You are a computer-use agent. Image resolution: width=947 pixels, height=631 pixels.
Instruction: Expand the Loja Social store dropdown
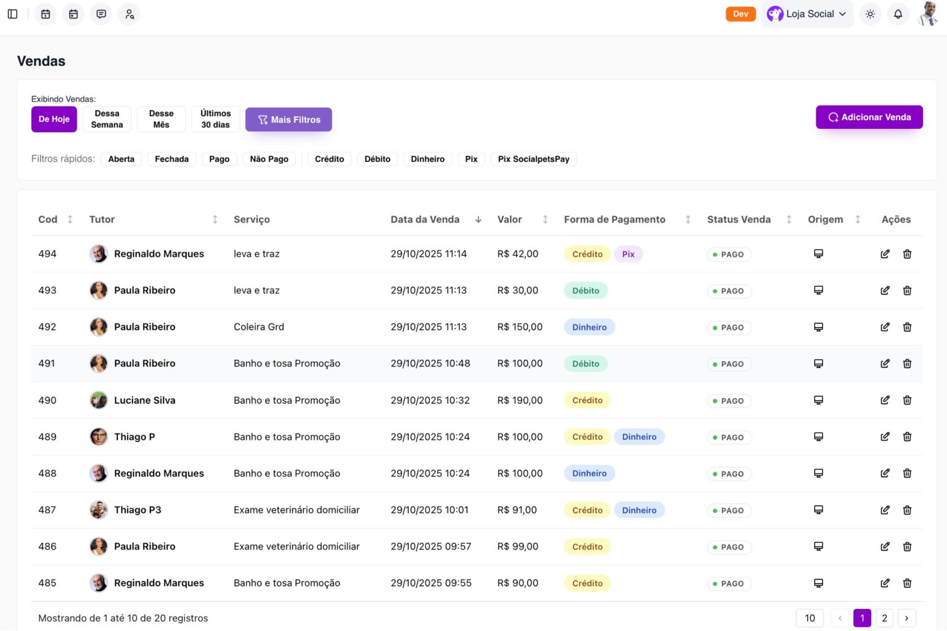tap(807, 14)
